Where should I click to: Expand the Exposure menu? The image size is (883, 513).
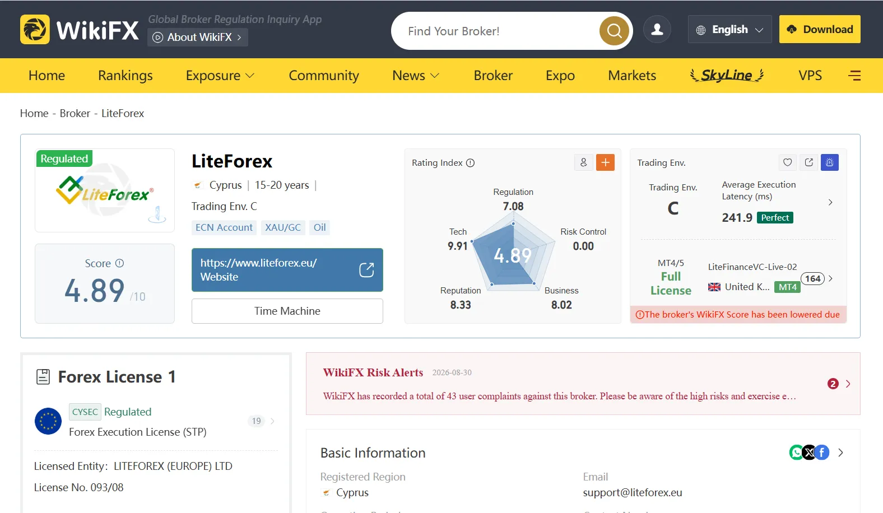[220, 76]
